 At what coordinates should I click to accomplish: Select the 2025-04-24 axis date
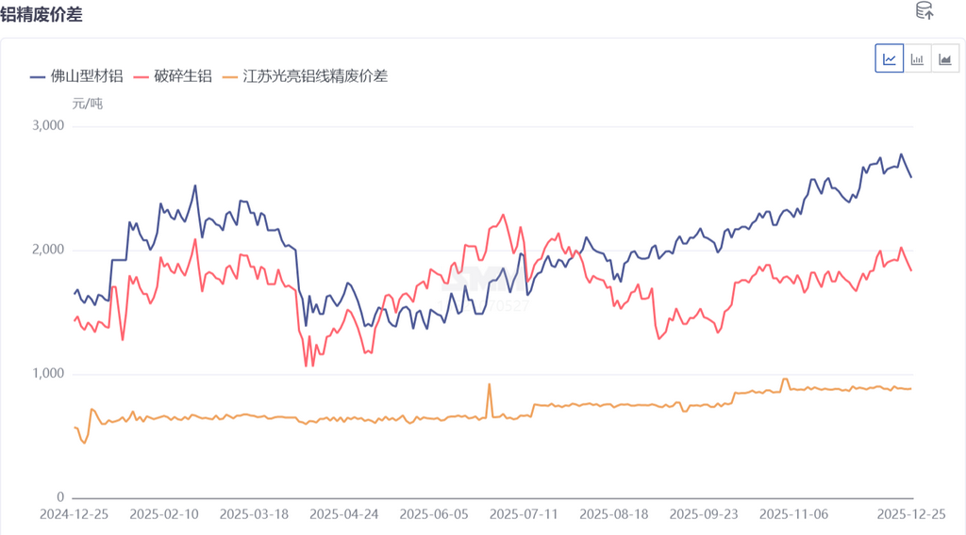343,514
